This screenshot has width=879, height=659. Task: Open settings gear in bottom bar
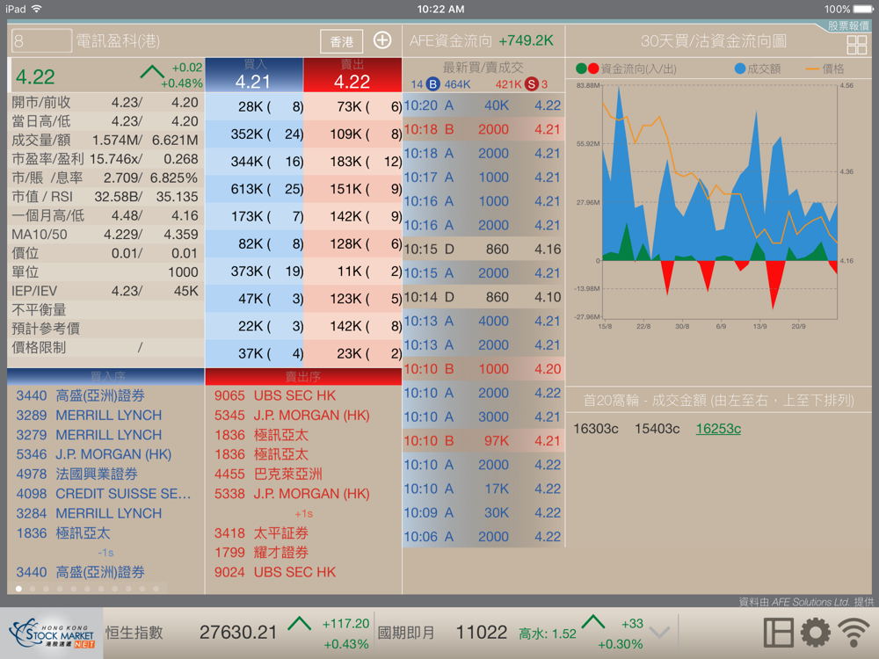coord(815,632)
